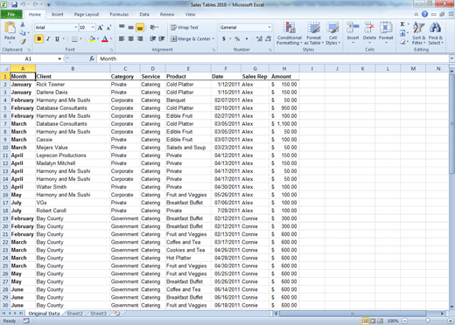
Task: Click the Align Text Left icon
Action: pyautogui.click(x=122, y=38)
